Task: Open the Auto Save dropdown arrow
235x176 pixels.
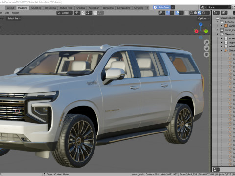Action: tap(173, 7)
